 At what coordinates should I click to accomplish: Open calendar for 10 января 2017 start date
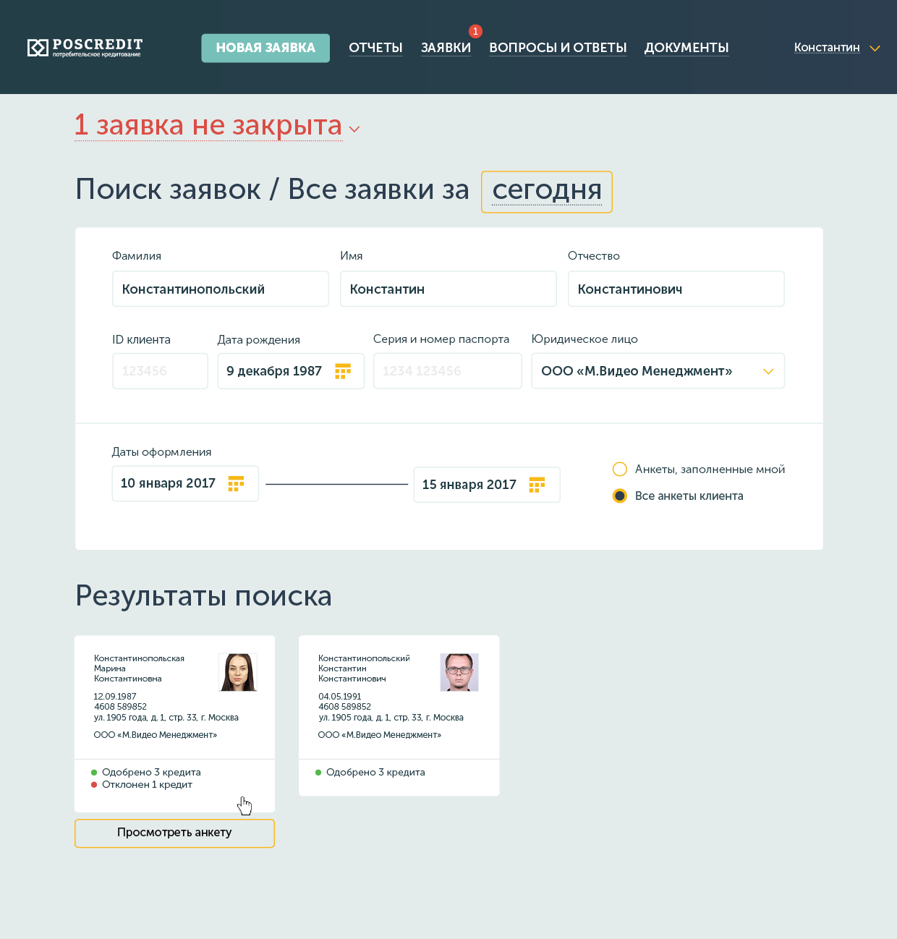tap(236, 483)
